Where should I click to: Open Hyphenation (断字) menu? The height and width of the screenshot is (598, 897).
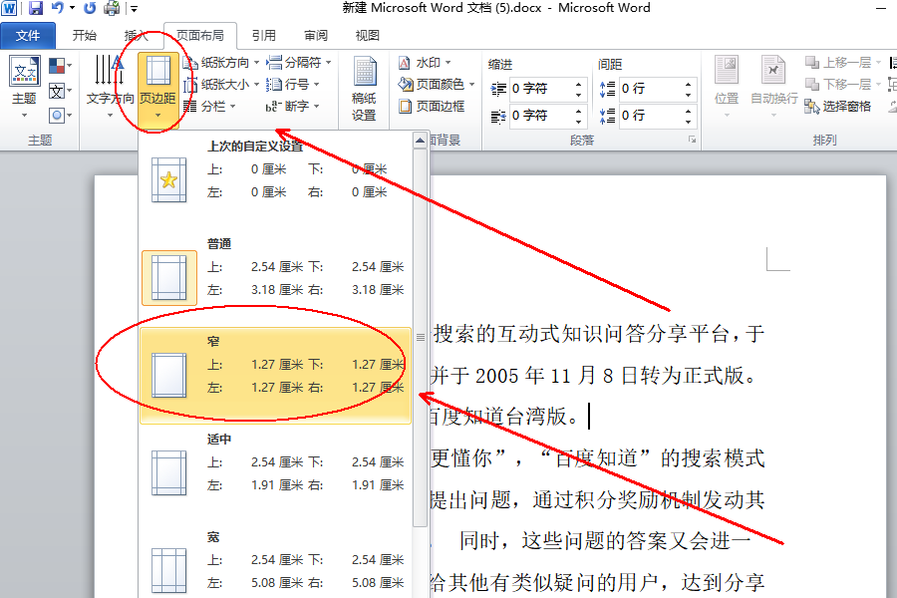point(293,106)
